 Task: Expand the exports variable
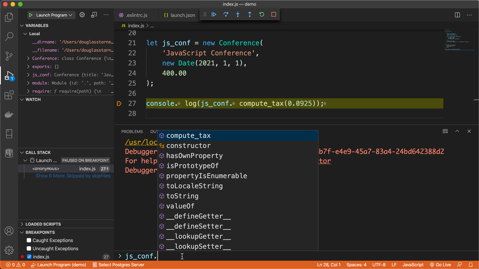coord(28,67)
